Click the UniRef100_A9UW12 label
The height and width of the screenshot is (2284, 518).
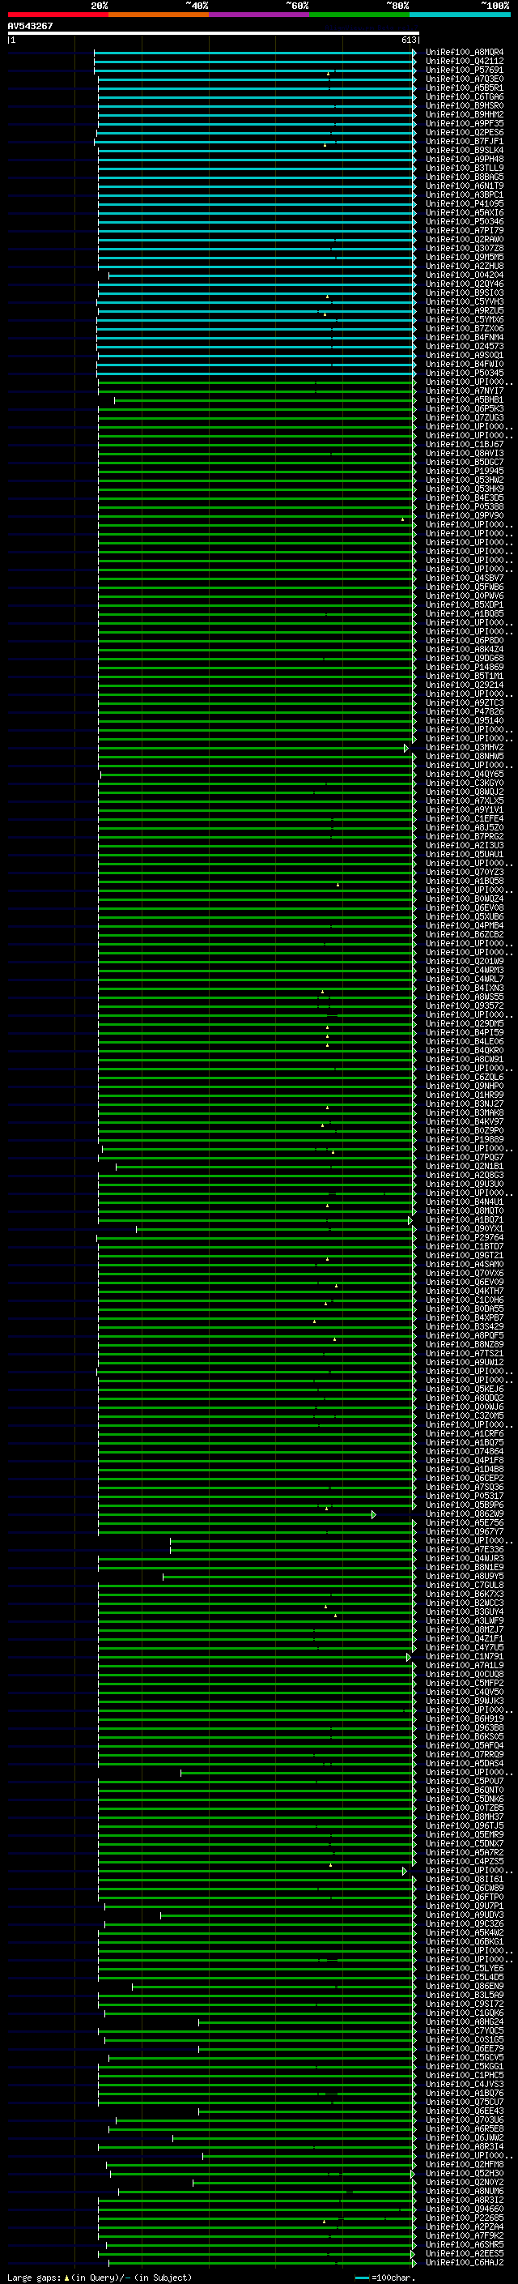point(464,1363)
